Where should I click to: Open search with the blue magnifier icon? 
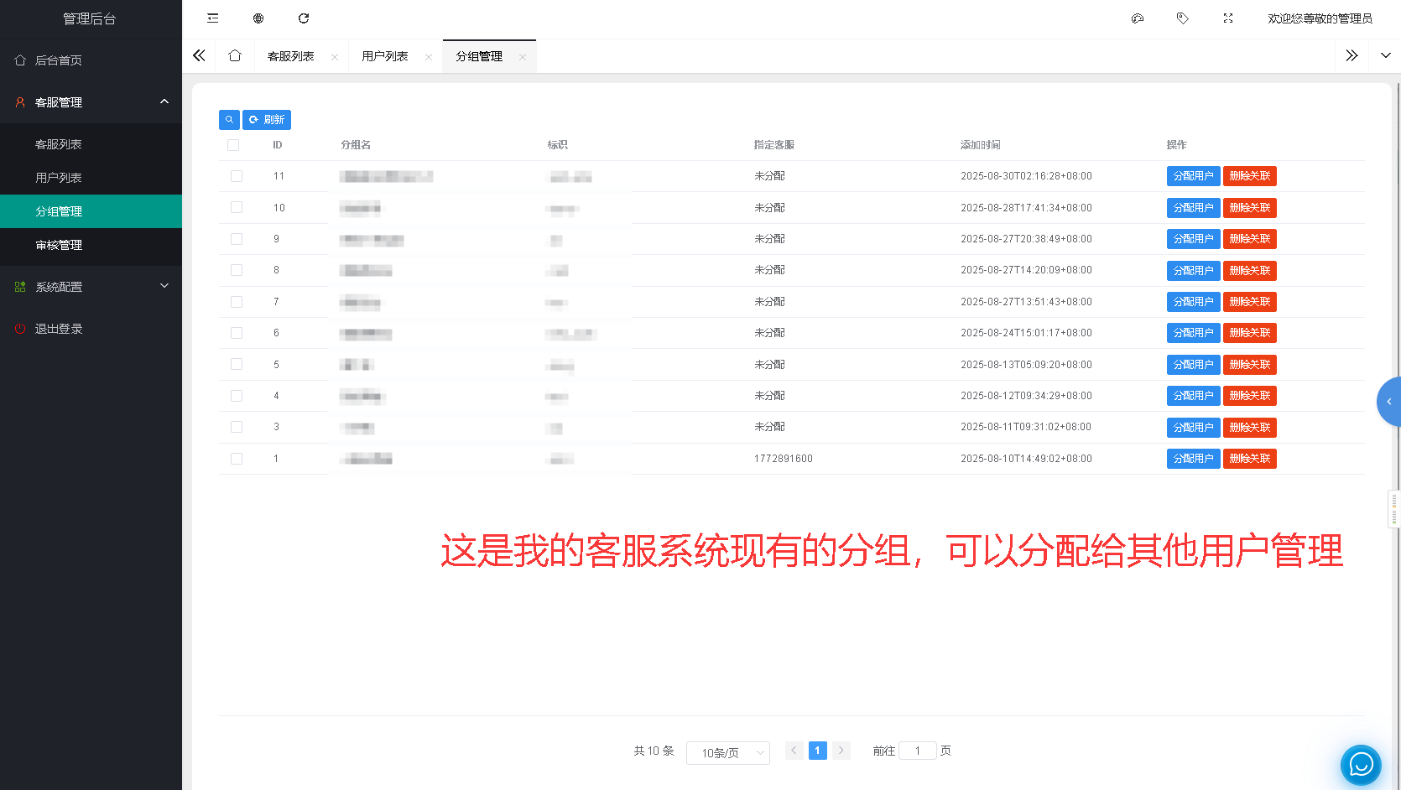pyautogui.click(x=229, y=119)
